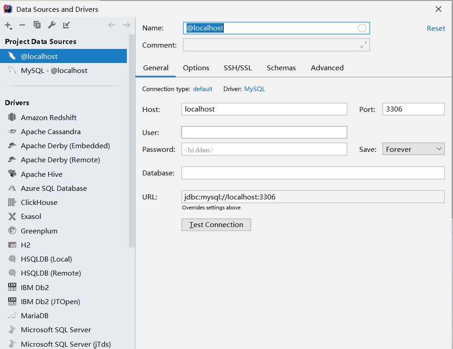Open the Schemas tab
The image size is (453, 349).
click(x=281, y=68)
